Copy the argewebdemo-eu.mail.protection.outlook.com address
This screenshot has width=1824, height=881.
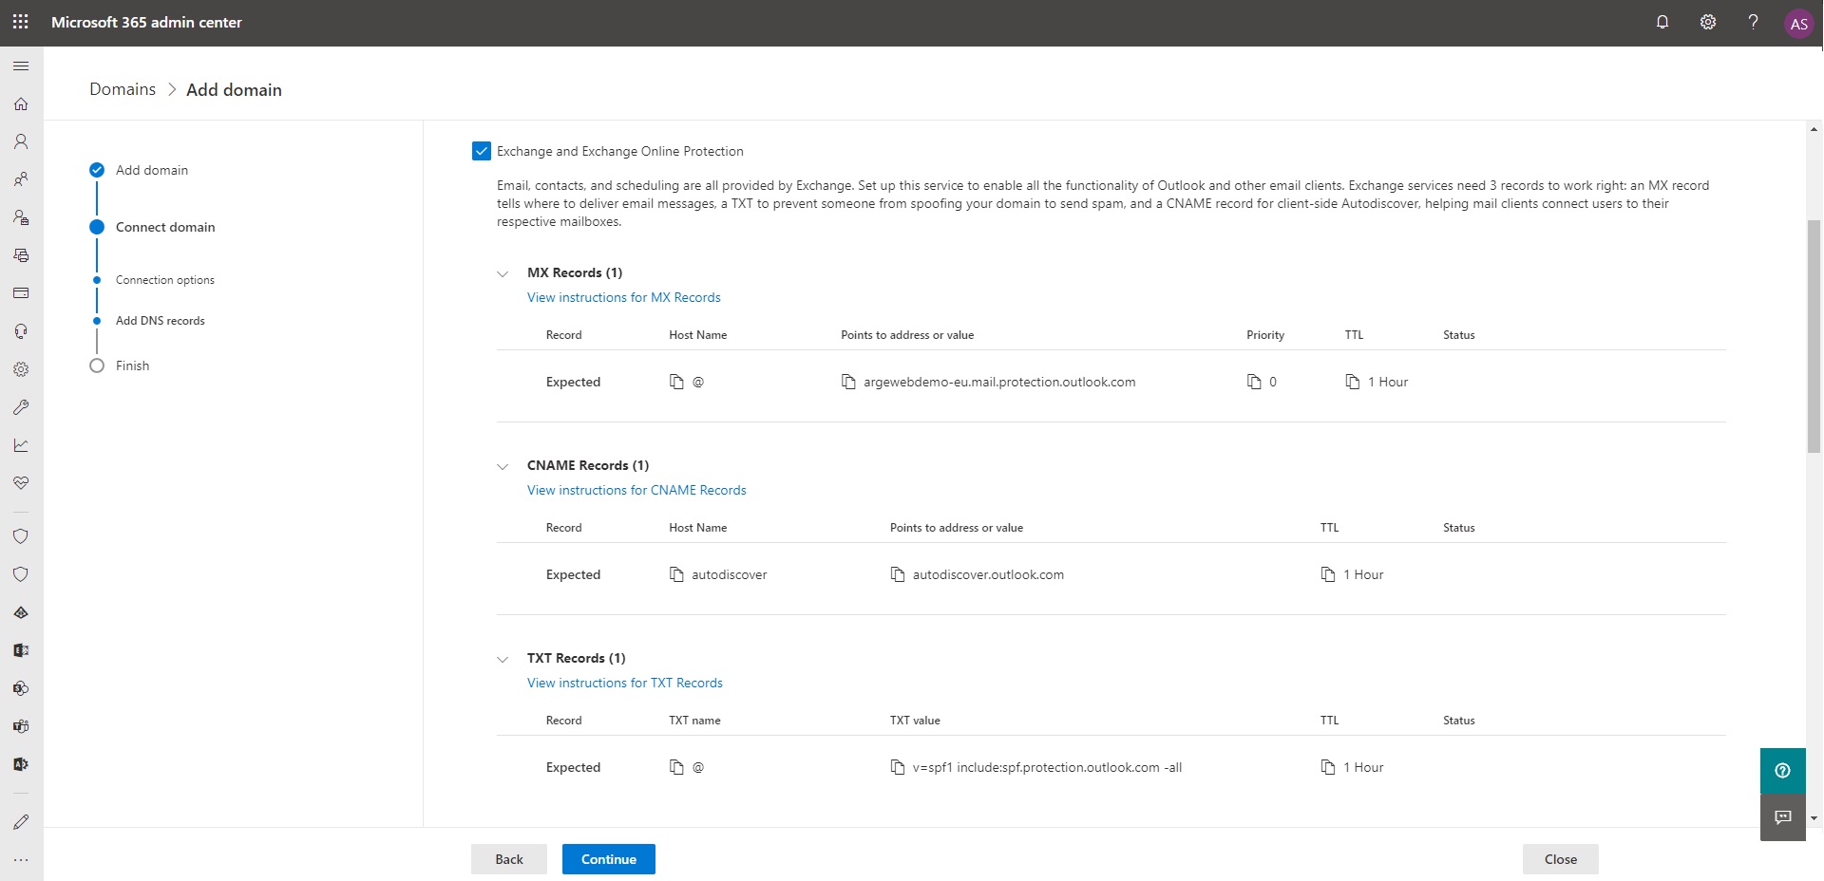click(848, 382)
